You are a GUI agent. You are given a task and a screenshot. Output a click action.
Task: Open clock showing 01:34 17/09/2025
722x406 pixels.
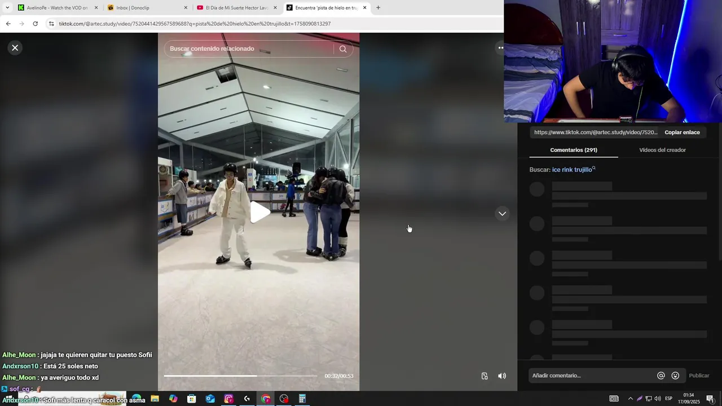[689, 399]
